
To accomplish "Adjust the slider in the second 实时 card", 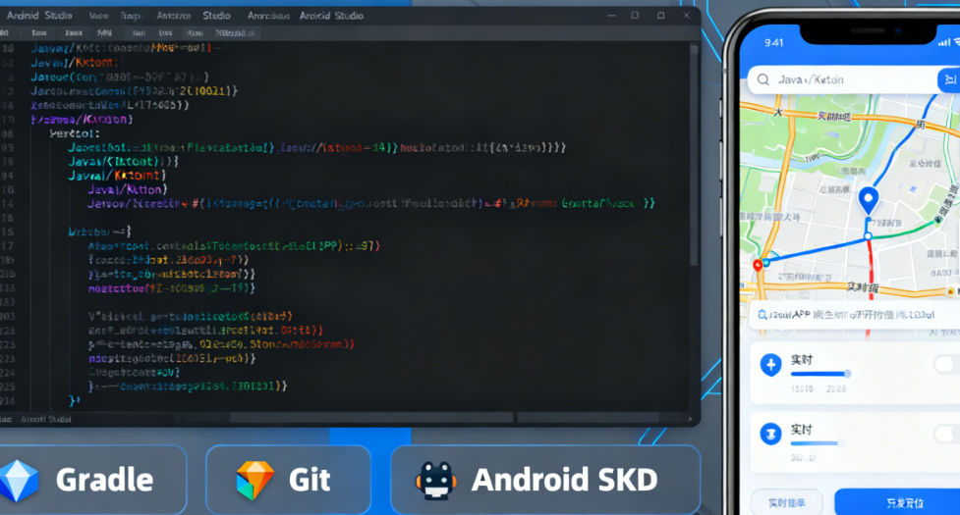I will pos(818,443).
